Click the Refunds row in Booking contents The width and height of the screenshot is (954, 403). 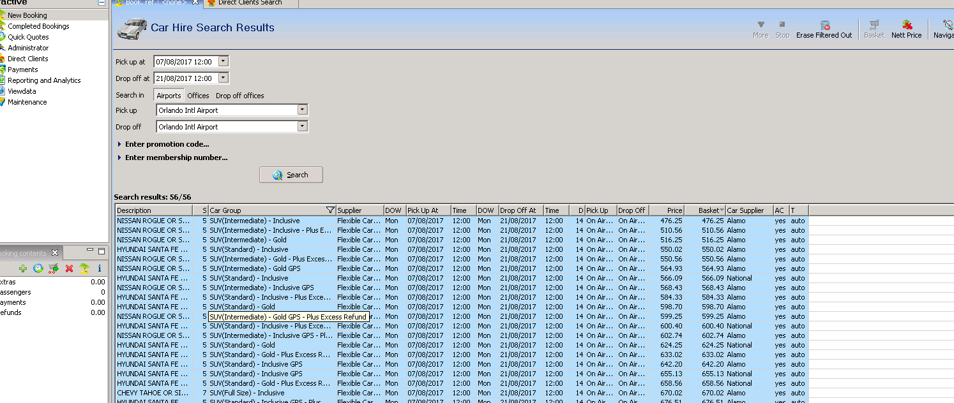[x=54, y=312]
